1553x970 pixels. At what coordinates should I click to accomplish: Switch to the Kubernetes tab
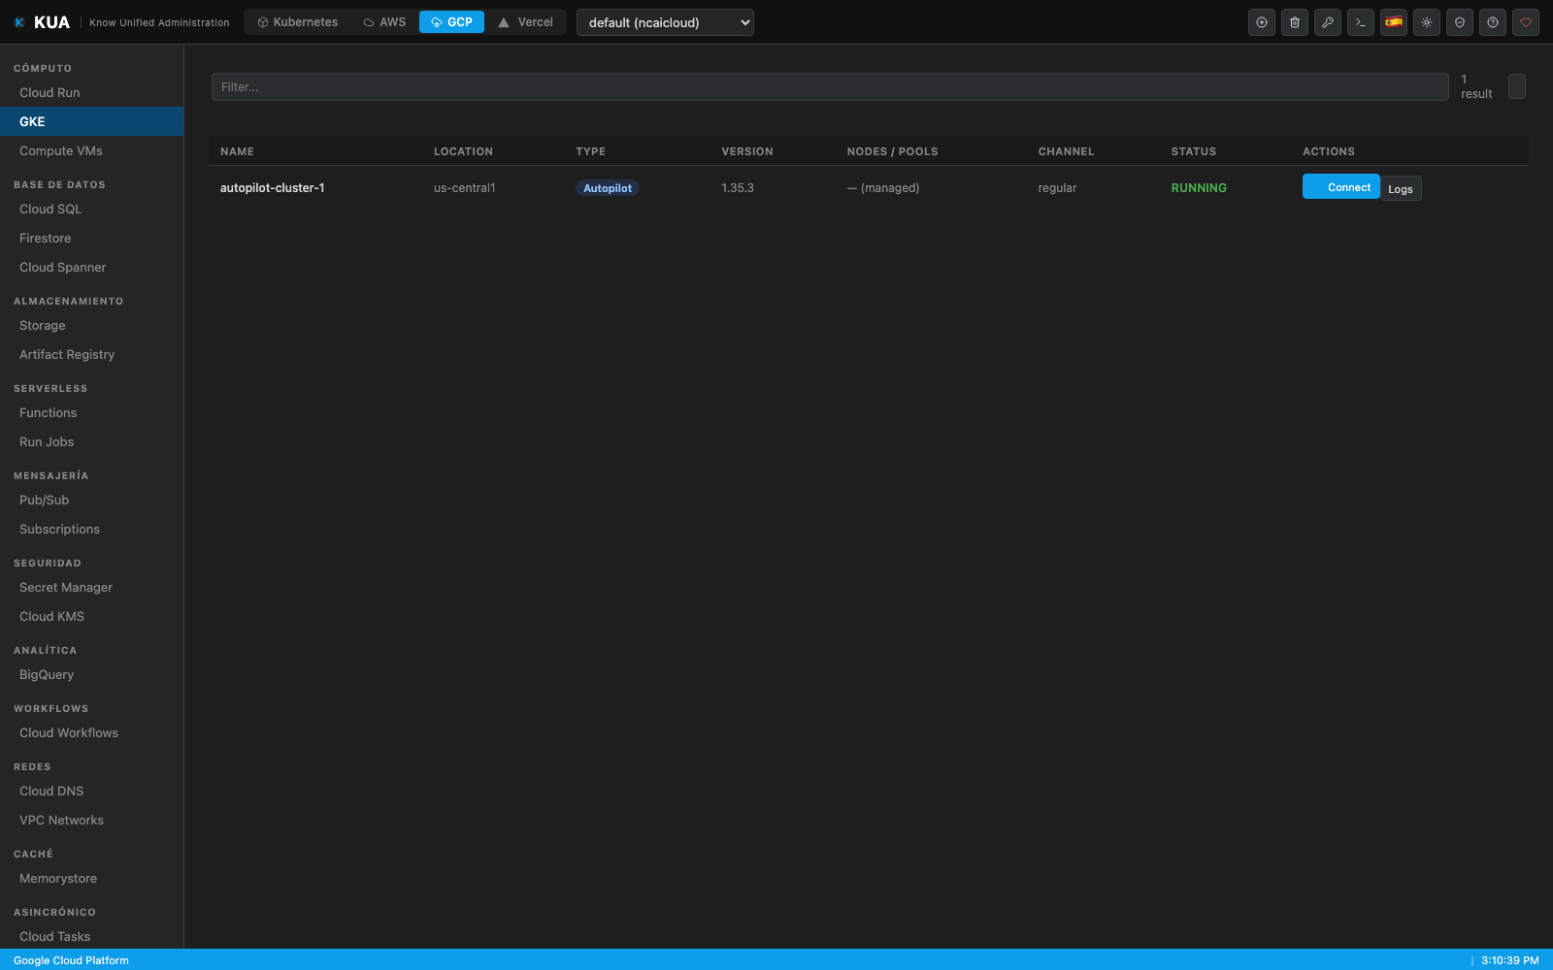pos(298,22)
